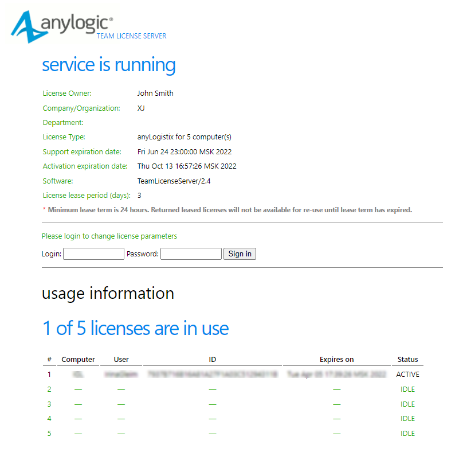Click the License Type label

tap(64, 137)
